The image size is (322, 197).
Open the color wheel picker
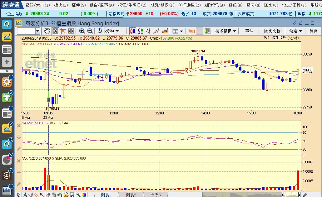pos(84,195)
